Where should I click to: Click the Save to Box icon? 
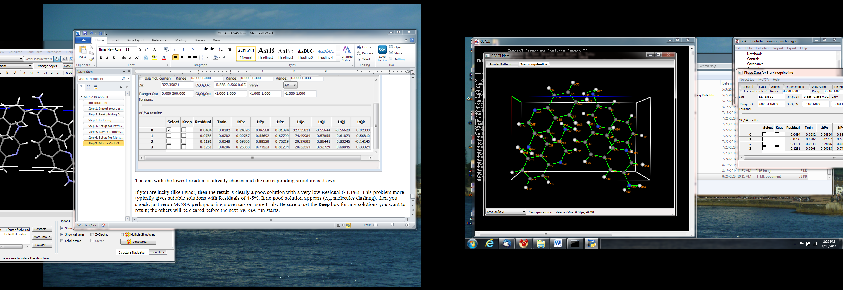(382, 54)
